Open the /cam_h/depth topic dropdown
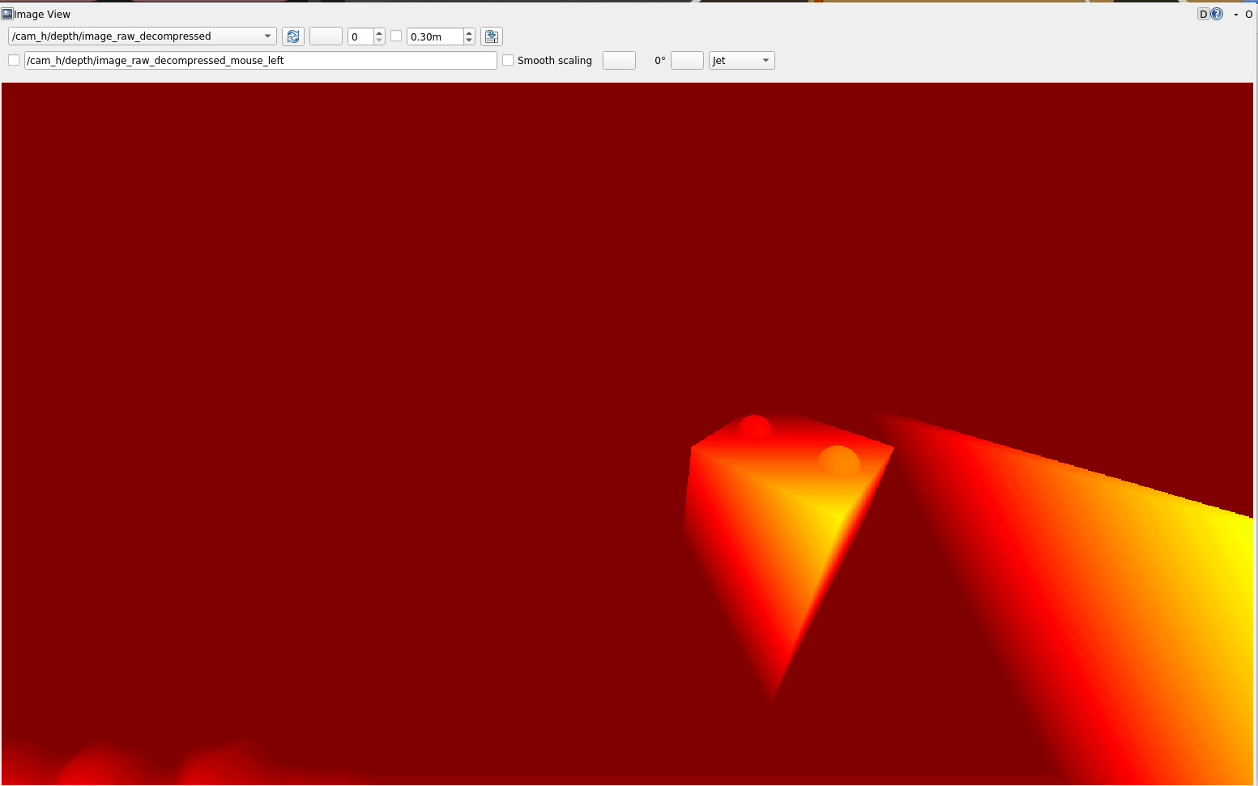 click(142, 36)
